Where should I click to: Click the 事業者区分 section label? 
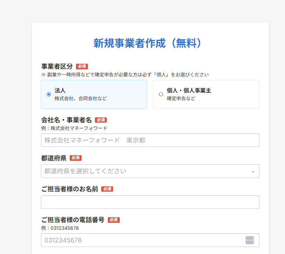click(57, 66)
